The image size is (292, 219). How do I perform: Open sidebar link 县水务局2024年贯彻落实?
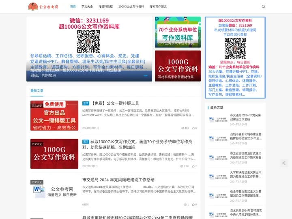[x=246, y=213]
